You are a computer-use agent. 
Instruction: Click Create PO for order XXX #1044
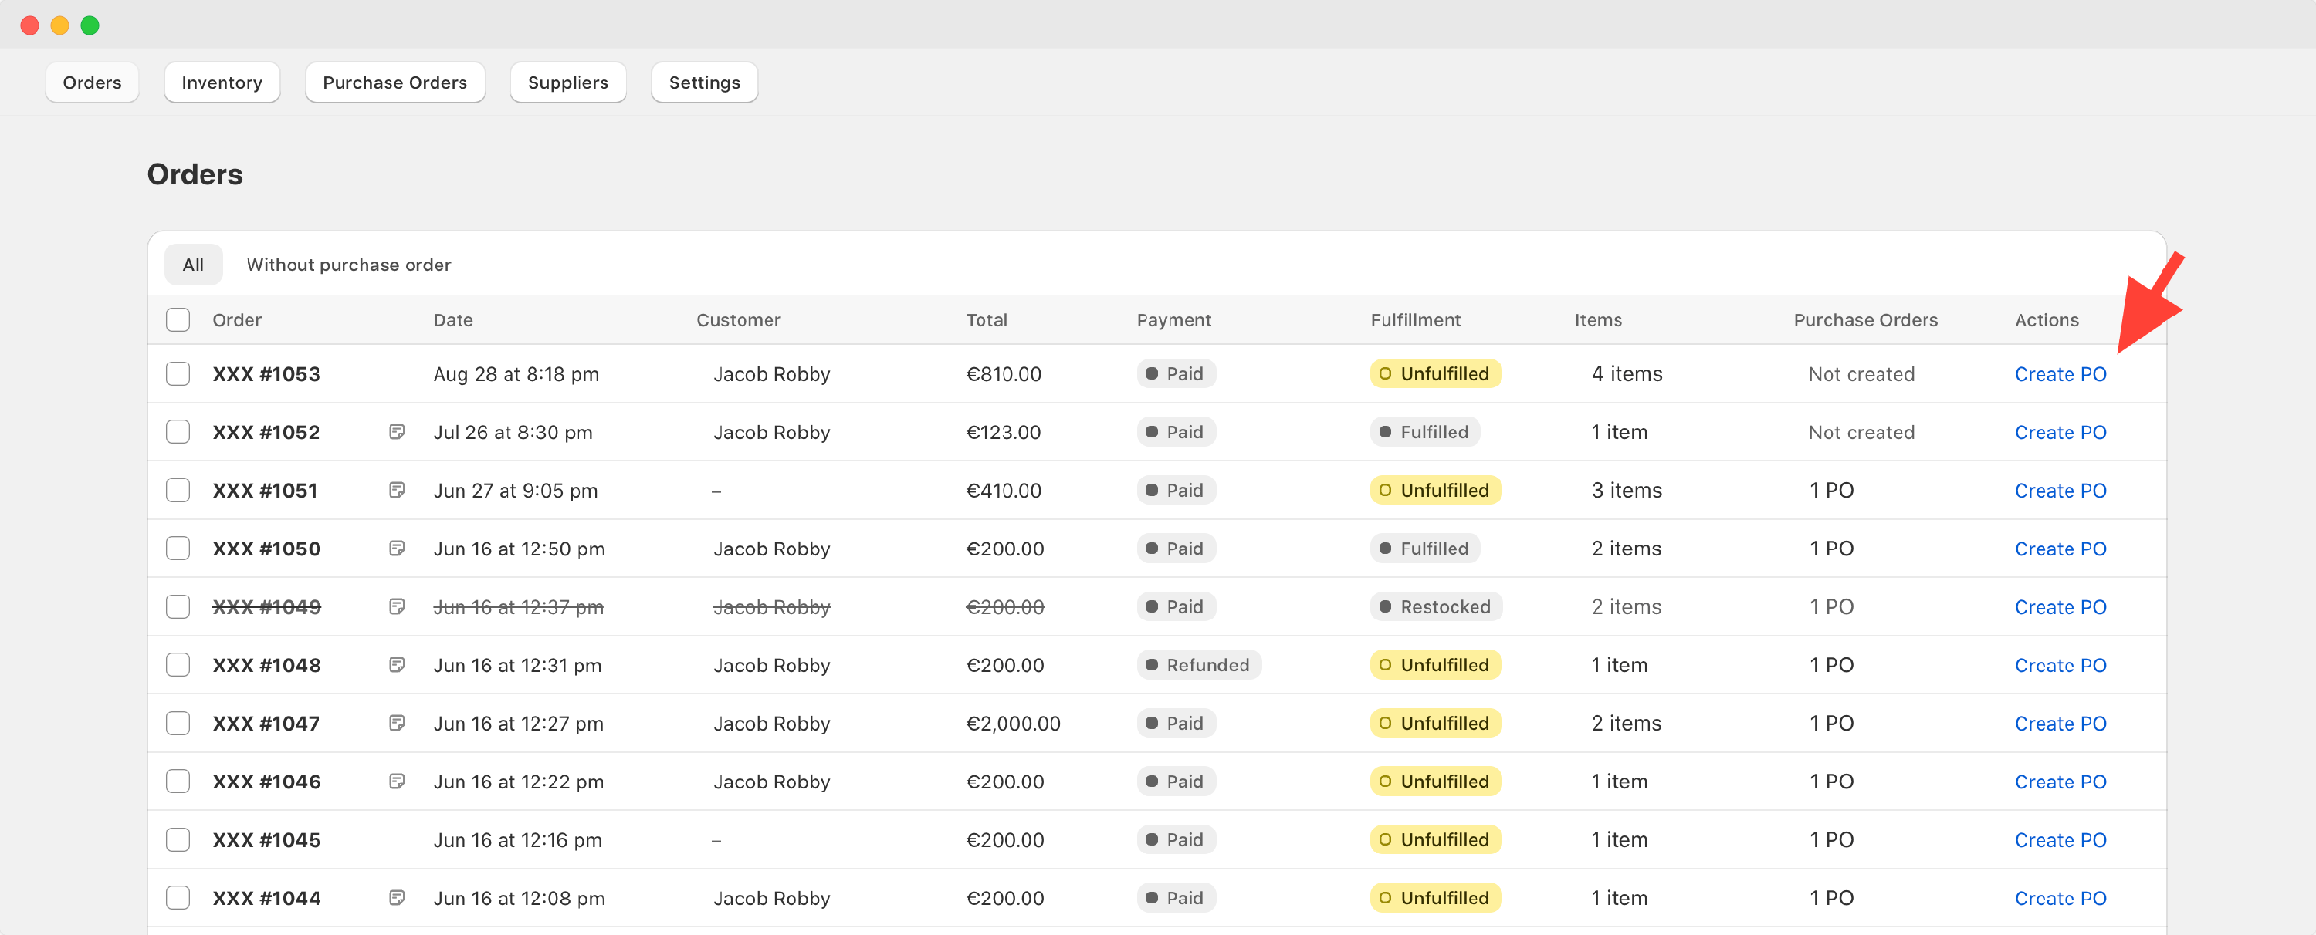tap(2060, 897)
